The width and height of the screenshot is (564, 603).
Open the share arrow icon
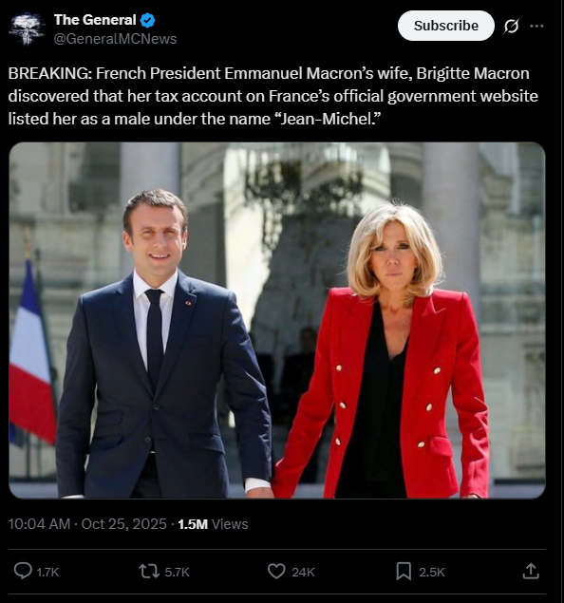[x=531, y=571]
